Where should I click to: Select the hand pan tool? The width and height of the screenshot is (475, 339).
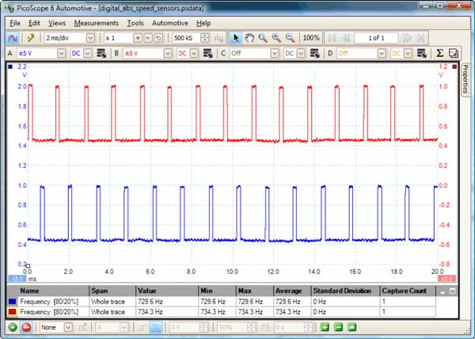point(249,38)
